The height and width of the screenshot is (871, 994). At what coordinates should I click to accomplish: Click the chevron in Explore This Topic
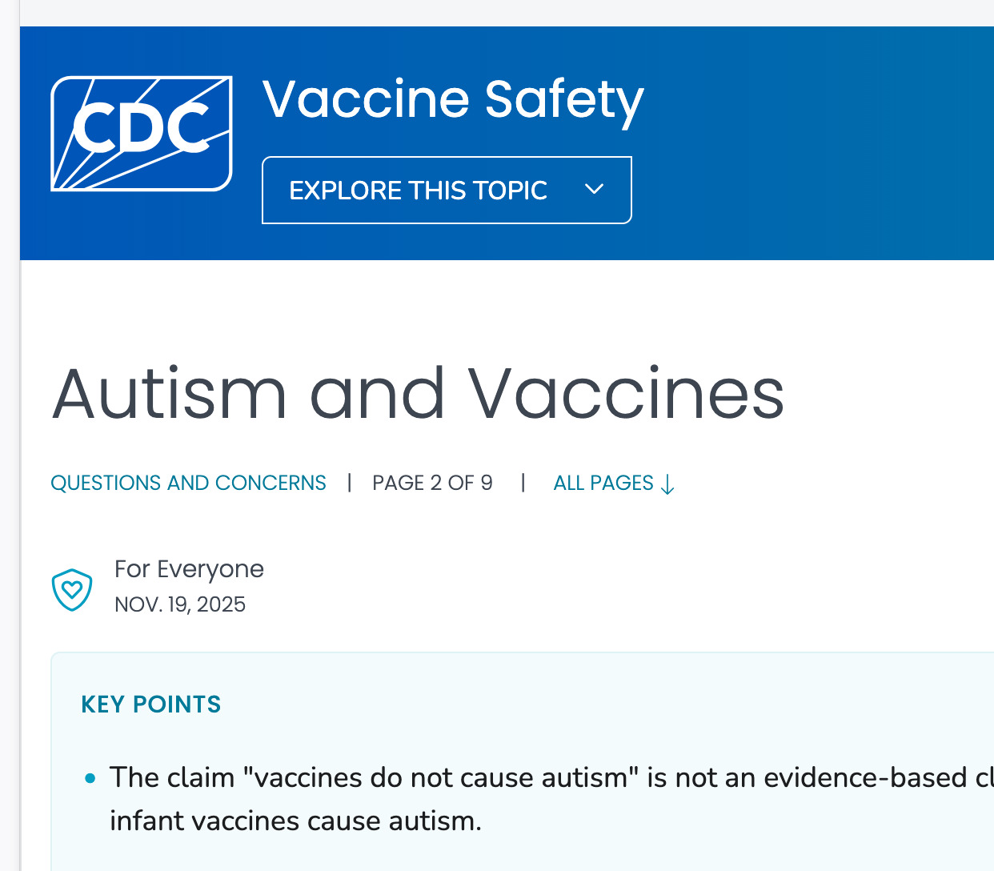point(594,190)
